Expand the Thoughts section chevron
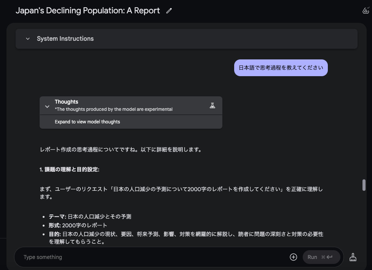Screen dimensions: 372x270 pos(47,107)
